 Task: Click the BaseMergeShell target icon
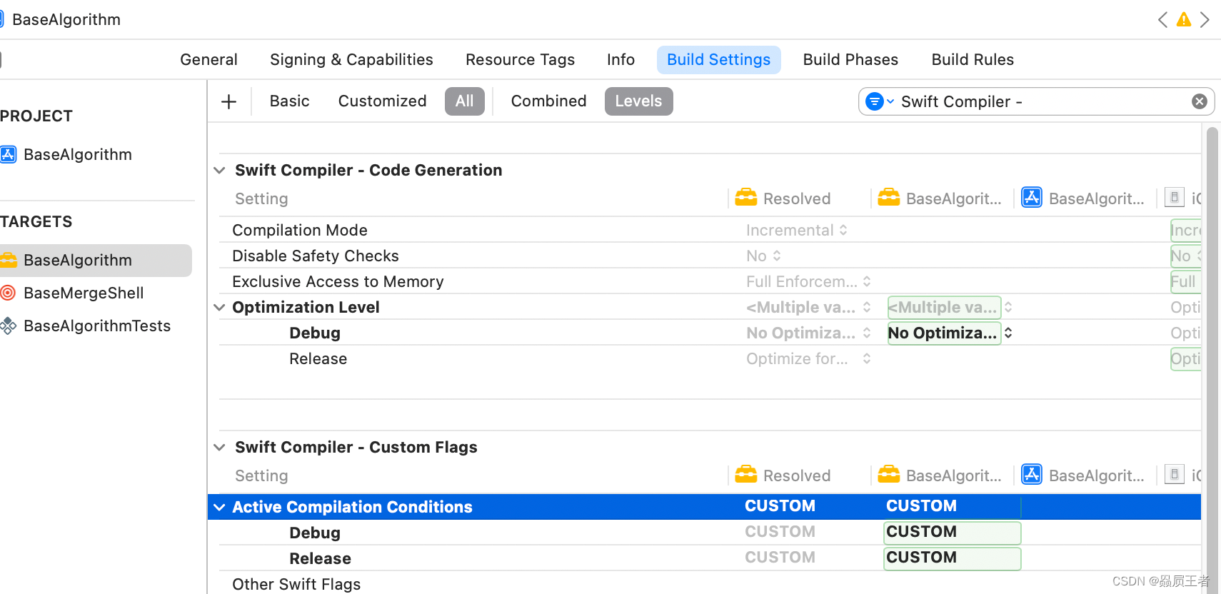(x=8, y=293)
